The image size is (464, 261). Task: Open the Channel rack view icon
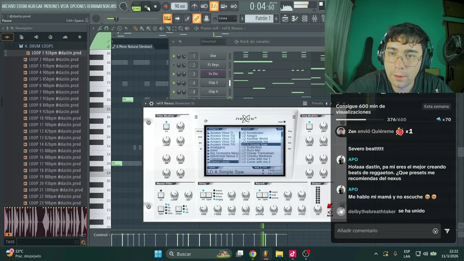click(x=305, y=18)
